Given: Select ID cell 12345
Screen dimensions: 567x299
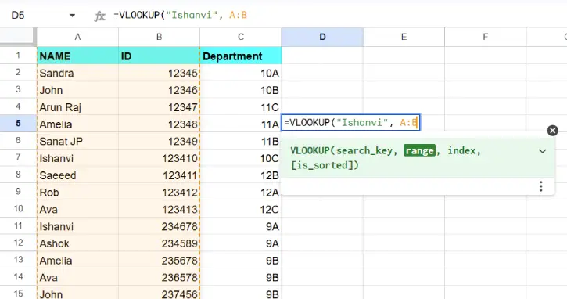Looking at the screenshot, I should click(159, 73).
